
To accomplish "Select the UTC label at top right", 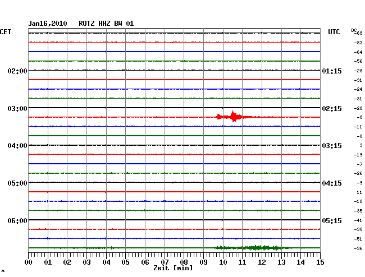I will 334,32.
